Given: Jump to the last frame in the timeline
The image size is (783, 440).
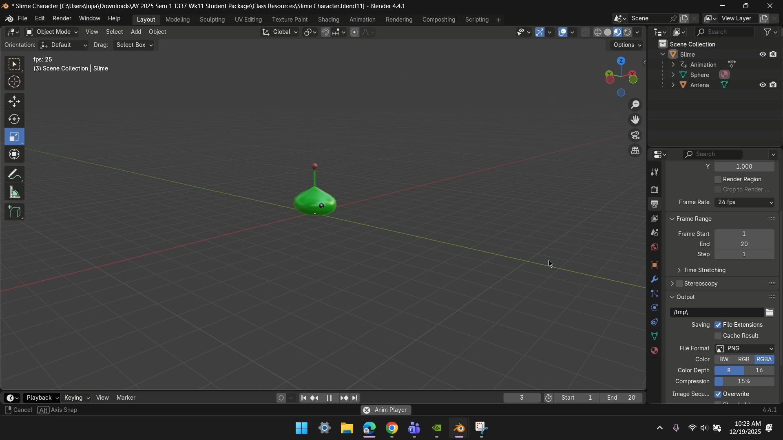Looking at the screenshot, I should pyautogui.click(x=356, y=398).
